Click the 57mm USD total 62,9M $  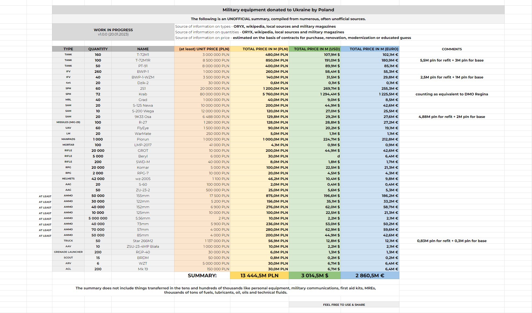pos(315,229)
